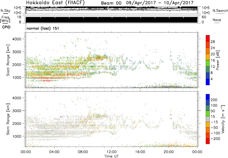
Task: Click the '12' label on the Power color bar
Action: point(213,67)
